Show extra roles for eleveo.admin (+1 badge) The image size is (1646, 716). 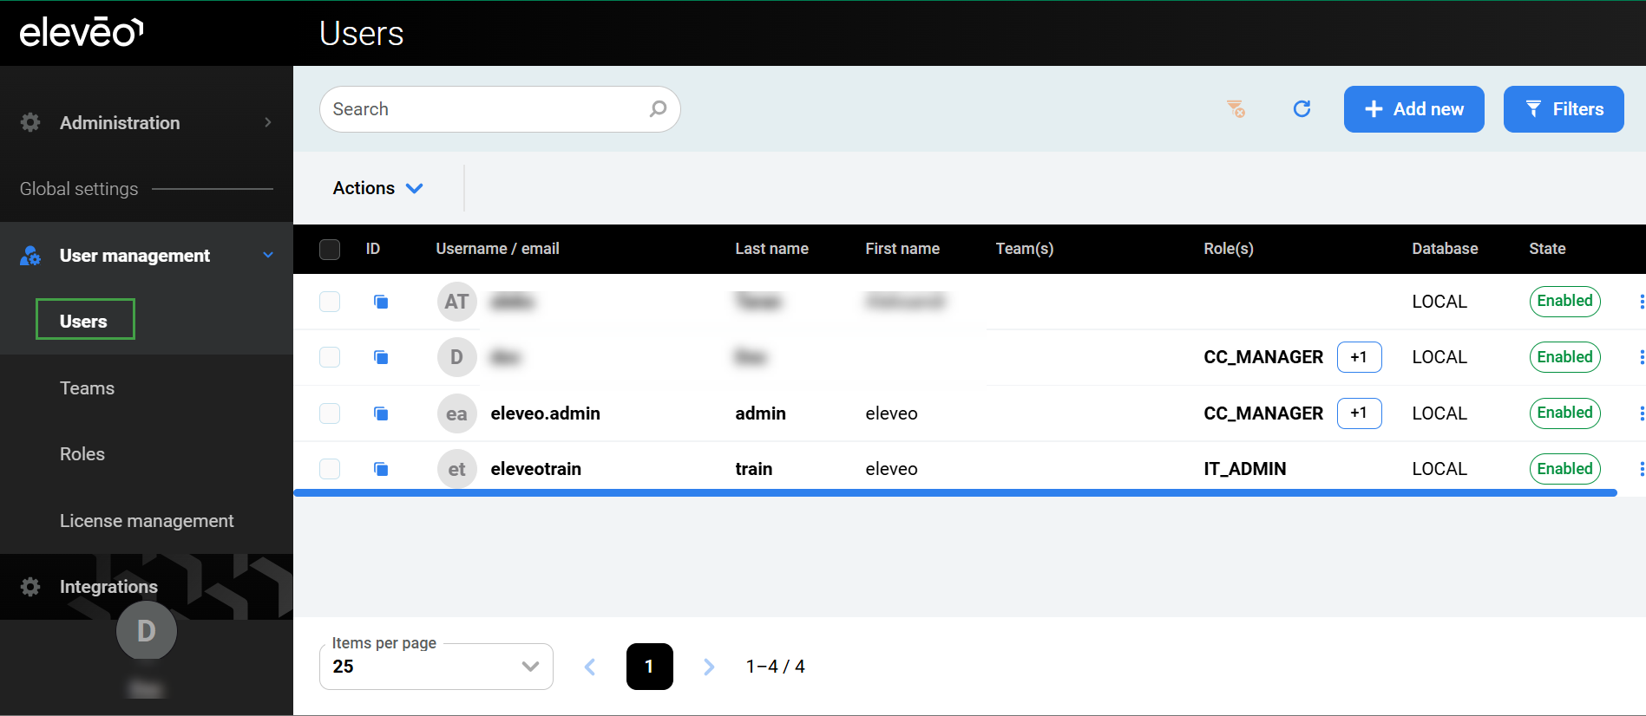(x=1359, y=413)
